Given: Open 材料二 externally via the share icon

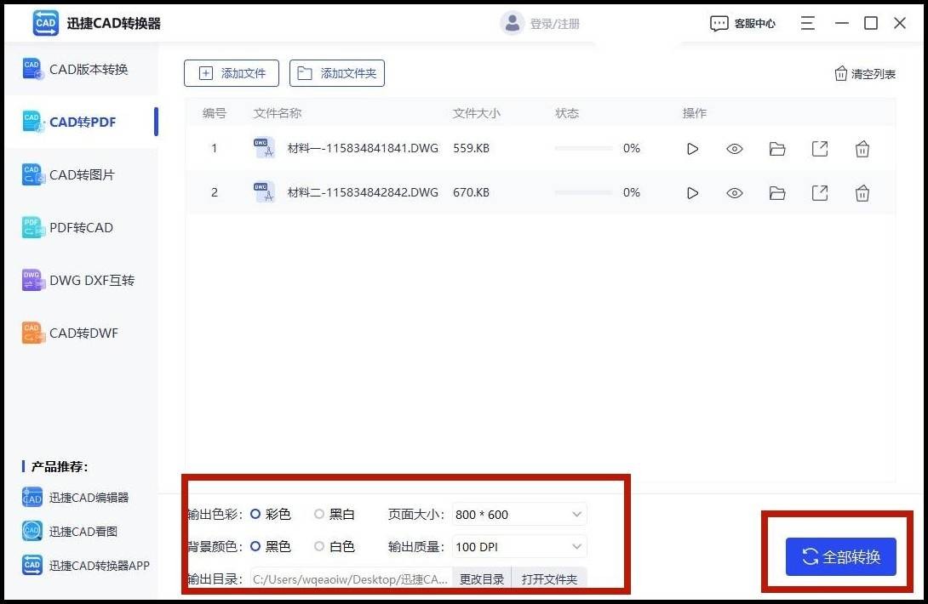Looking at the screenshot, I should (x=819, y=192).
